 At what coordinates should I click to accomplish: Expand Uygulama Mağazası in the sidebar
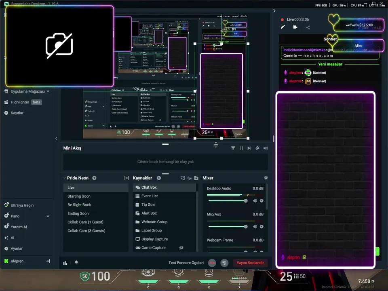(x=48, y=91)
